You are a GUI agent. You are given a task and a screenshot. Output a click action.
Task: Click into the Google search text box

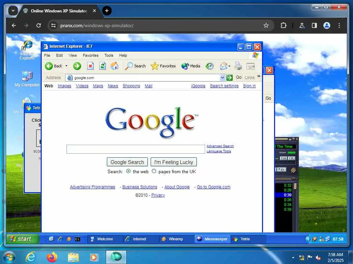135,149
